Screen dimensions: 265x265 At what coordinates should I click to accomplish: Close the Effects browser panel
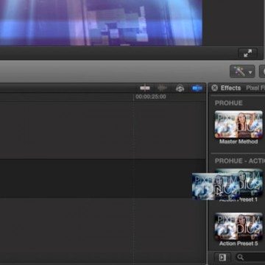[214, 88]
